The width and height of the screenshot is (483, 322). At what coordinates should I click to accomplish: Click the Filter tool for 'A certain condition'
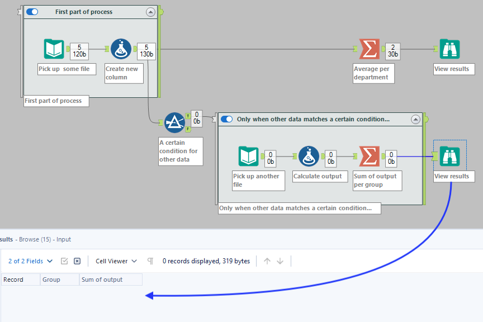[174, 122]
